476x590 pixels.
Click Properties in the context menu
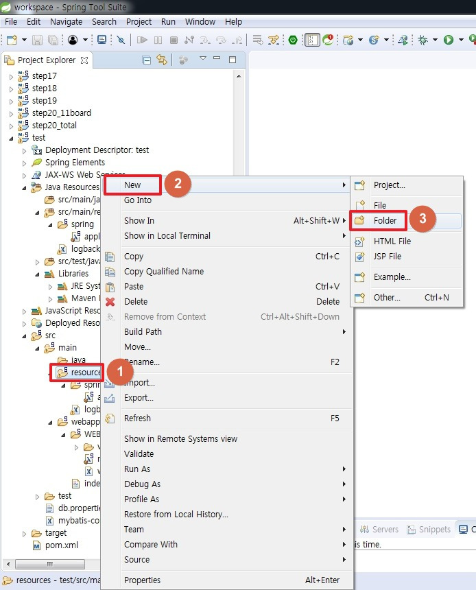click(226, 580)
